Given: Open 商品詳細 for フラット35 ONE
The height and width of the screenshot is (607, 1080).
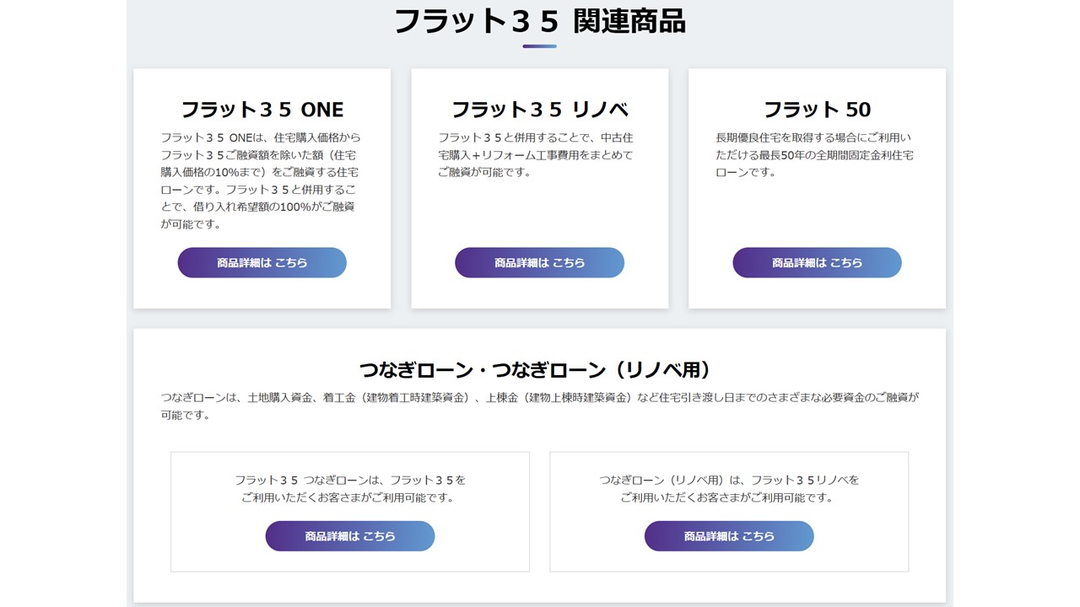Looking at the screenshot, I should coord(262,262).
